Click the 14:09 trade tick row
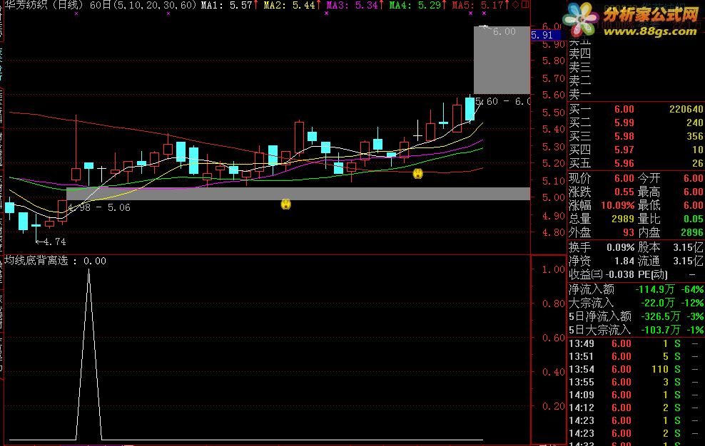Viewport: 705px width, 446px height. (x=635, y=395)
